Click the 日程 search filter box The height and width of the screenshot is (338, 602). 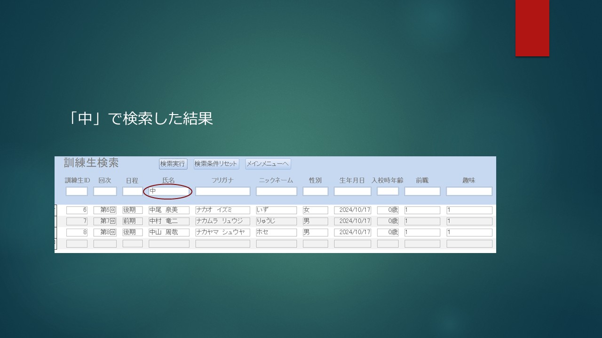[x=133, y=192]
